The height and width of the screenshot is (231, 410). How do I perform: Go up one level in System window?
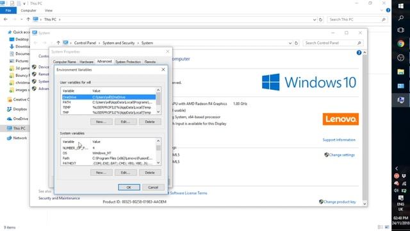[x=58, y=43]
